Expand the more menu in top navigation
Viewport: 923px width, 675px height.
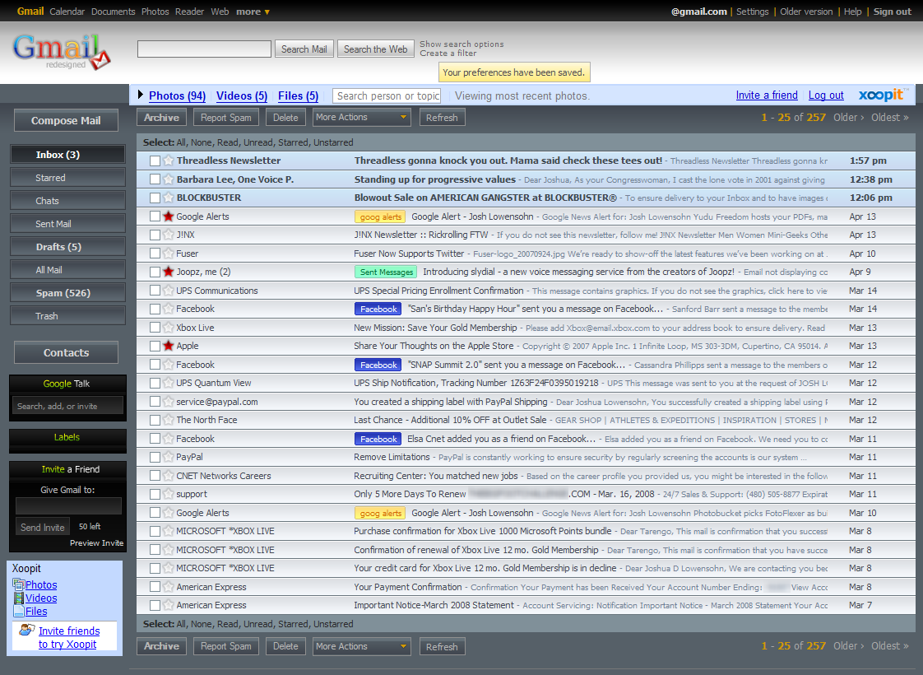click(x=253, y=12)
